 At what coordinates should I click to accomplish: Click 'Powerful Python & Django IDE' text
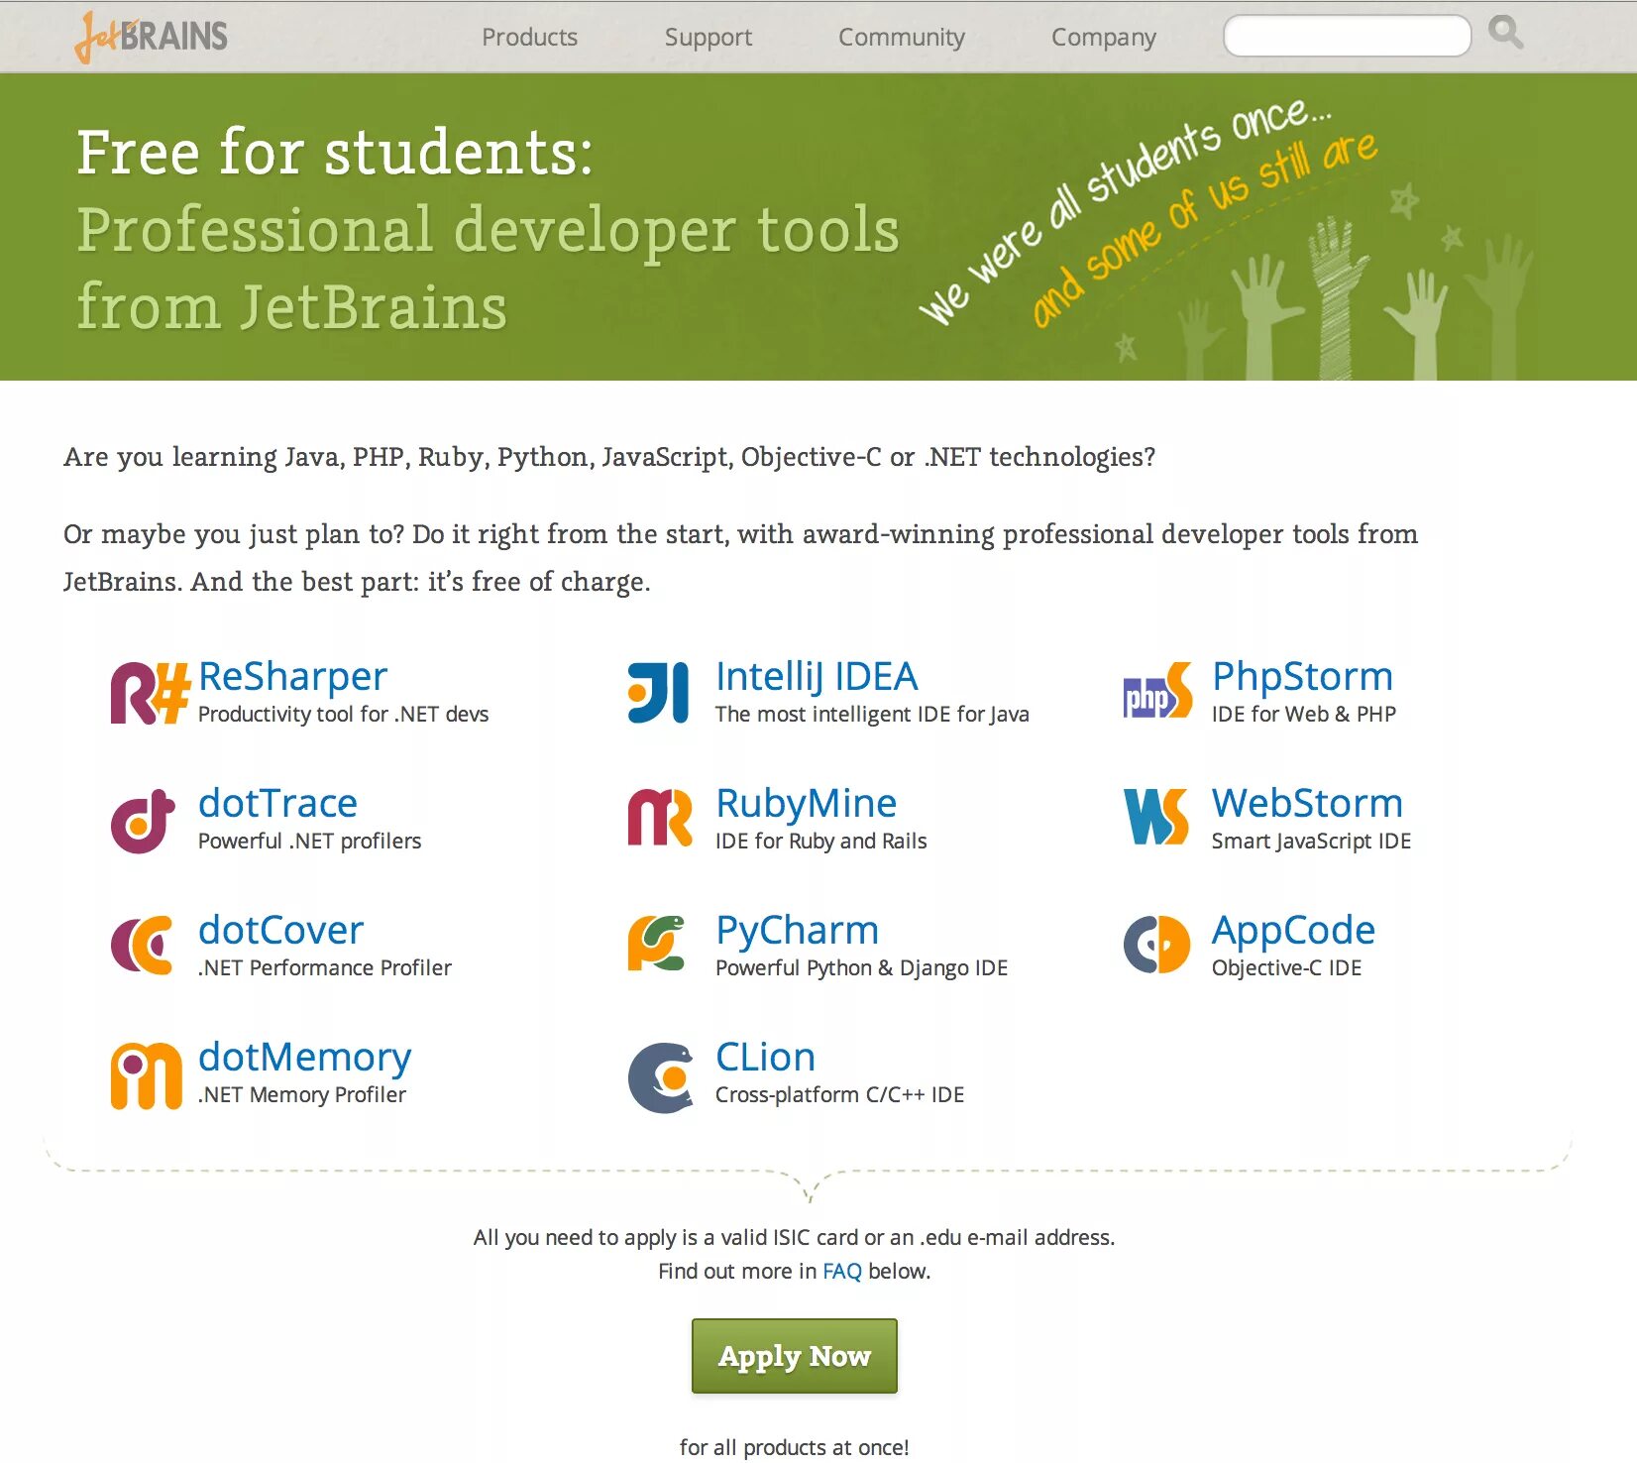(x=861, y=967)
